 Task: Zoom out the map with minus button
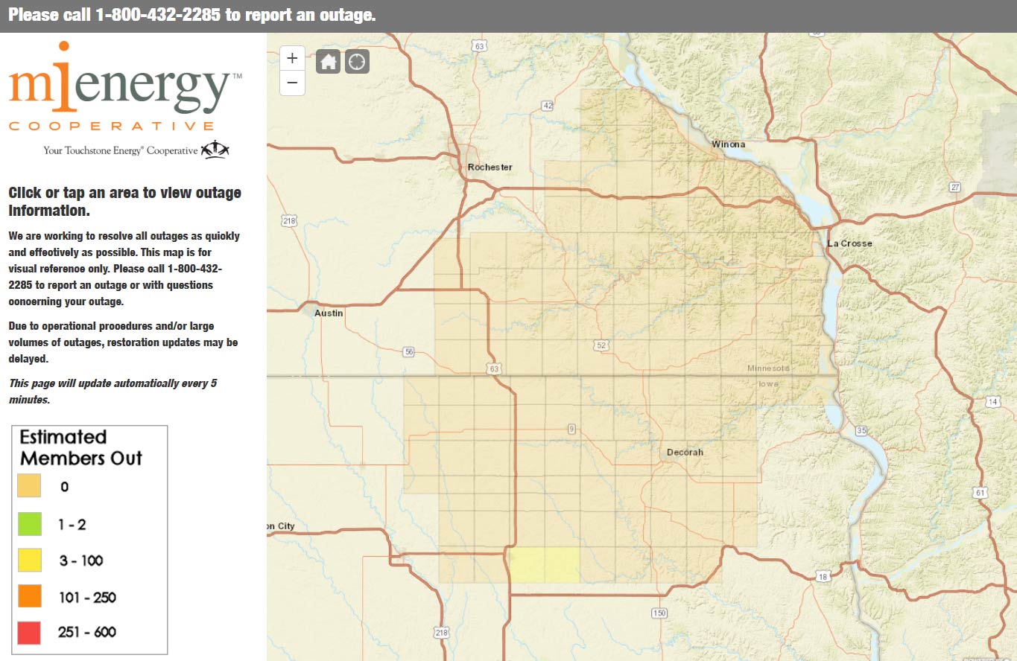(x=292, y=83)
